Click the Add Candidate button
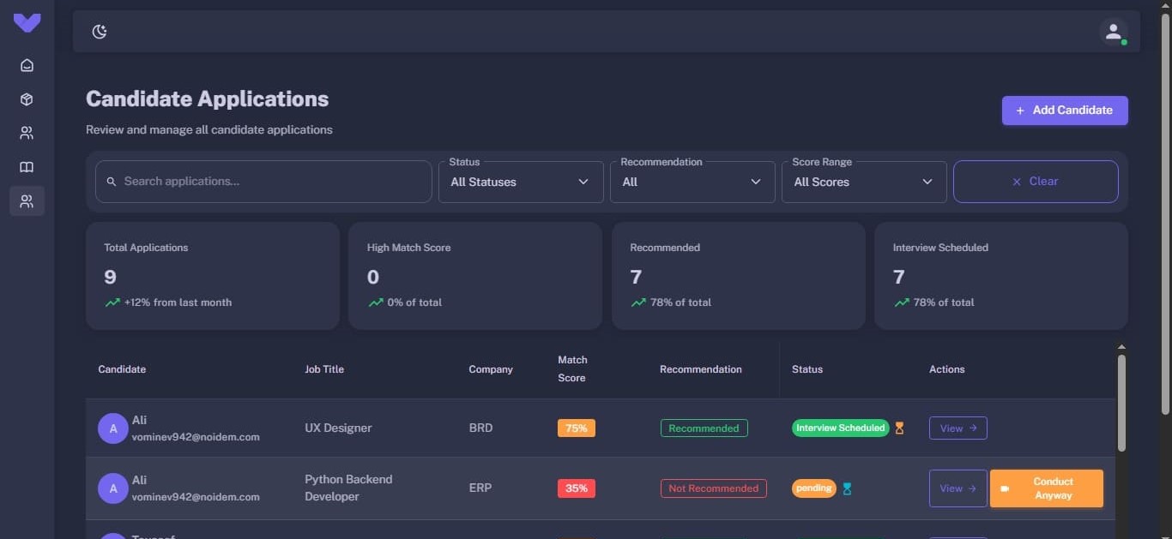The height and width of the screenshot is (539, 1172). 1064,110
